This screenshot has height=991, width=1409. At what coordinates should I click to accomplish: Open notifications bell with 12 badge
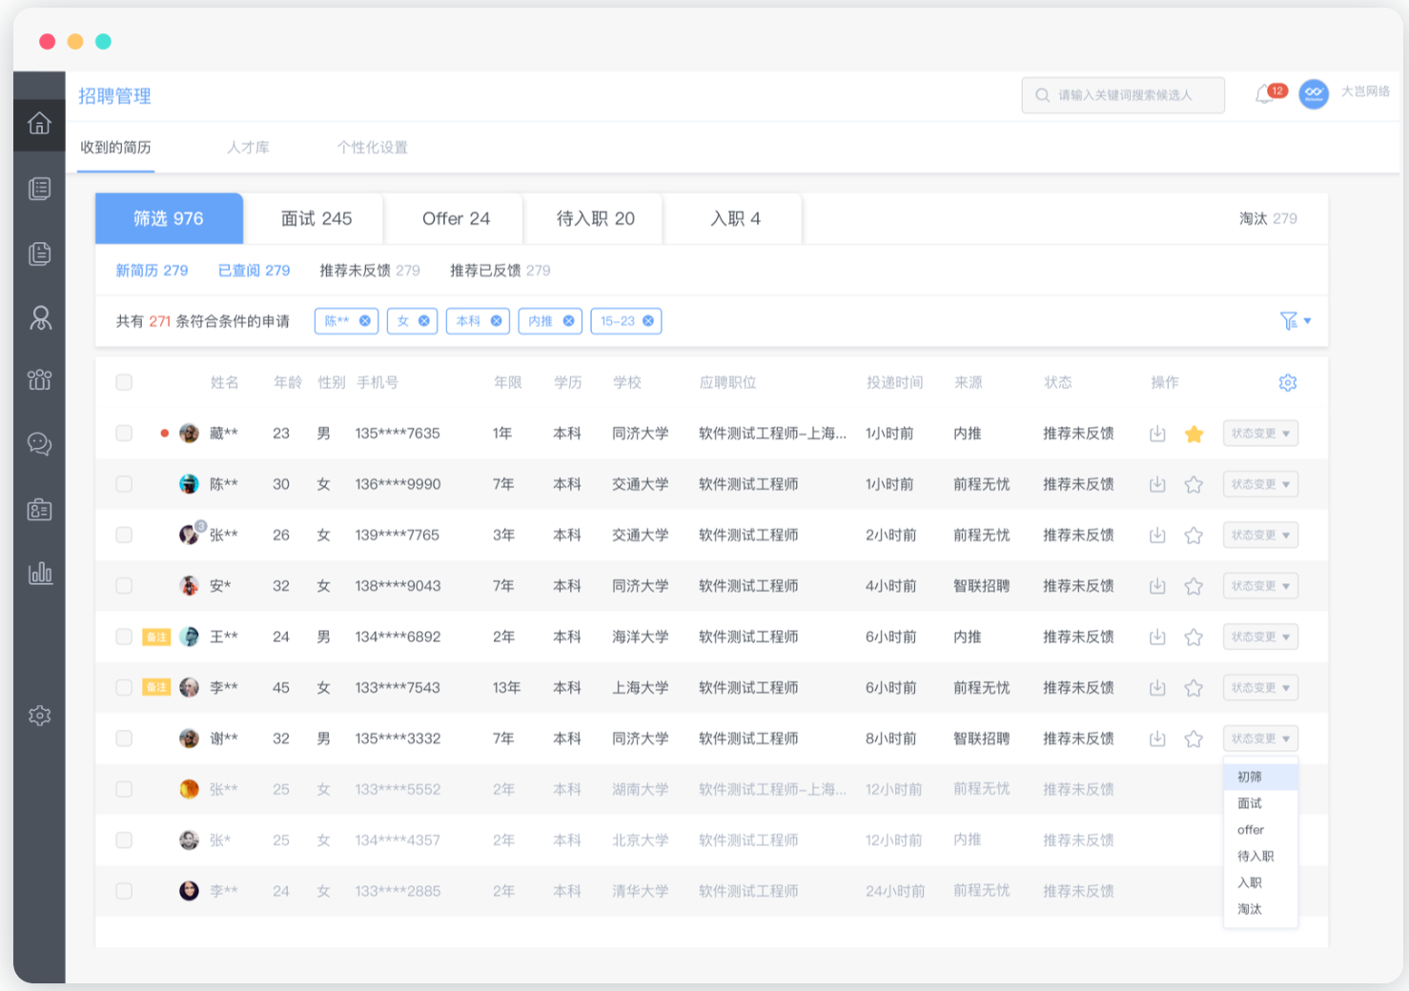(x=1269, y=93)
